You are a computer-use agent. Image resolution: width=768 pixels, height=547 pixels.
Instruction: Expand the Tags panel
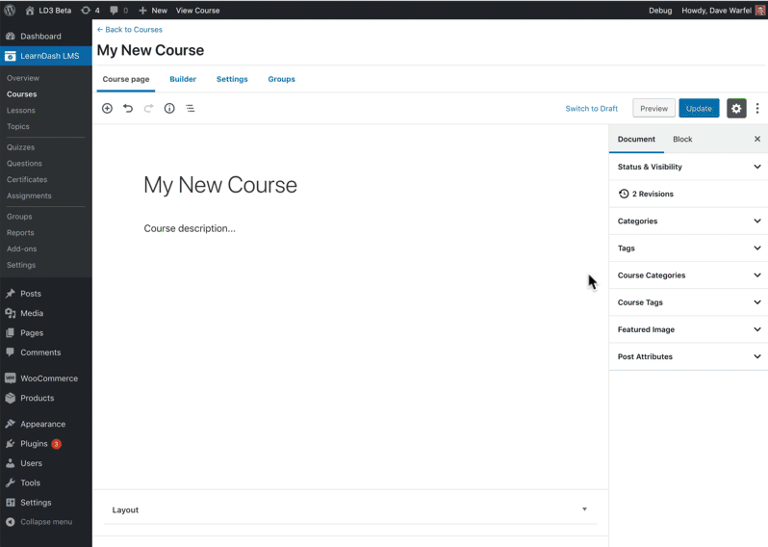(689, 248)
